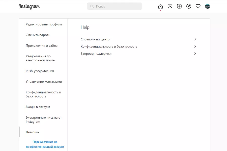Click the magnifier icon in search bar
Image resolution: width=227 pixels, height=151 pixels.
[92, 6]
